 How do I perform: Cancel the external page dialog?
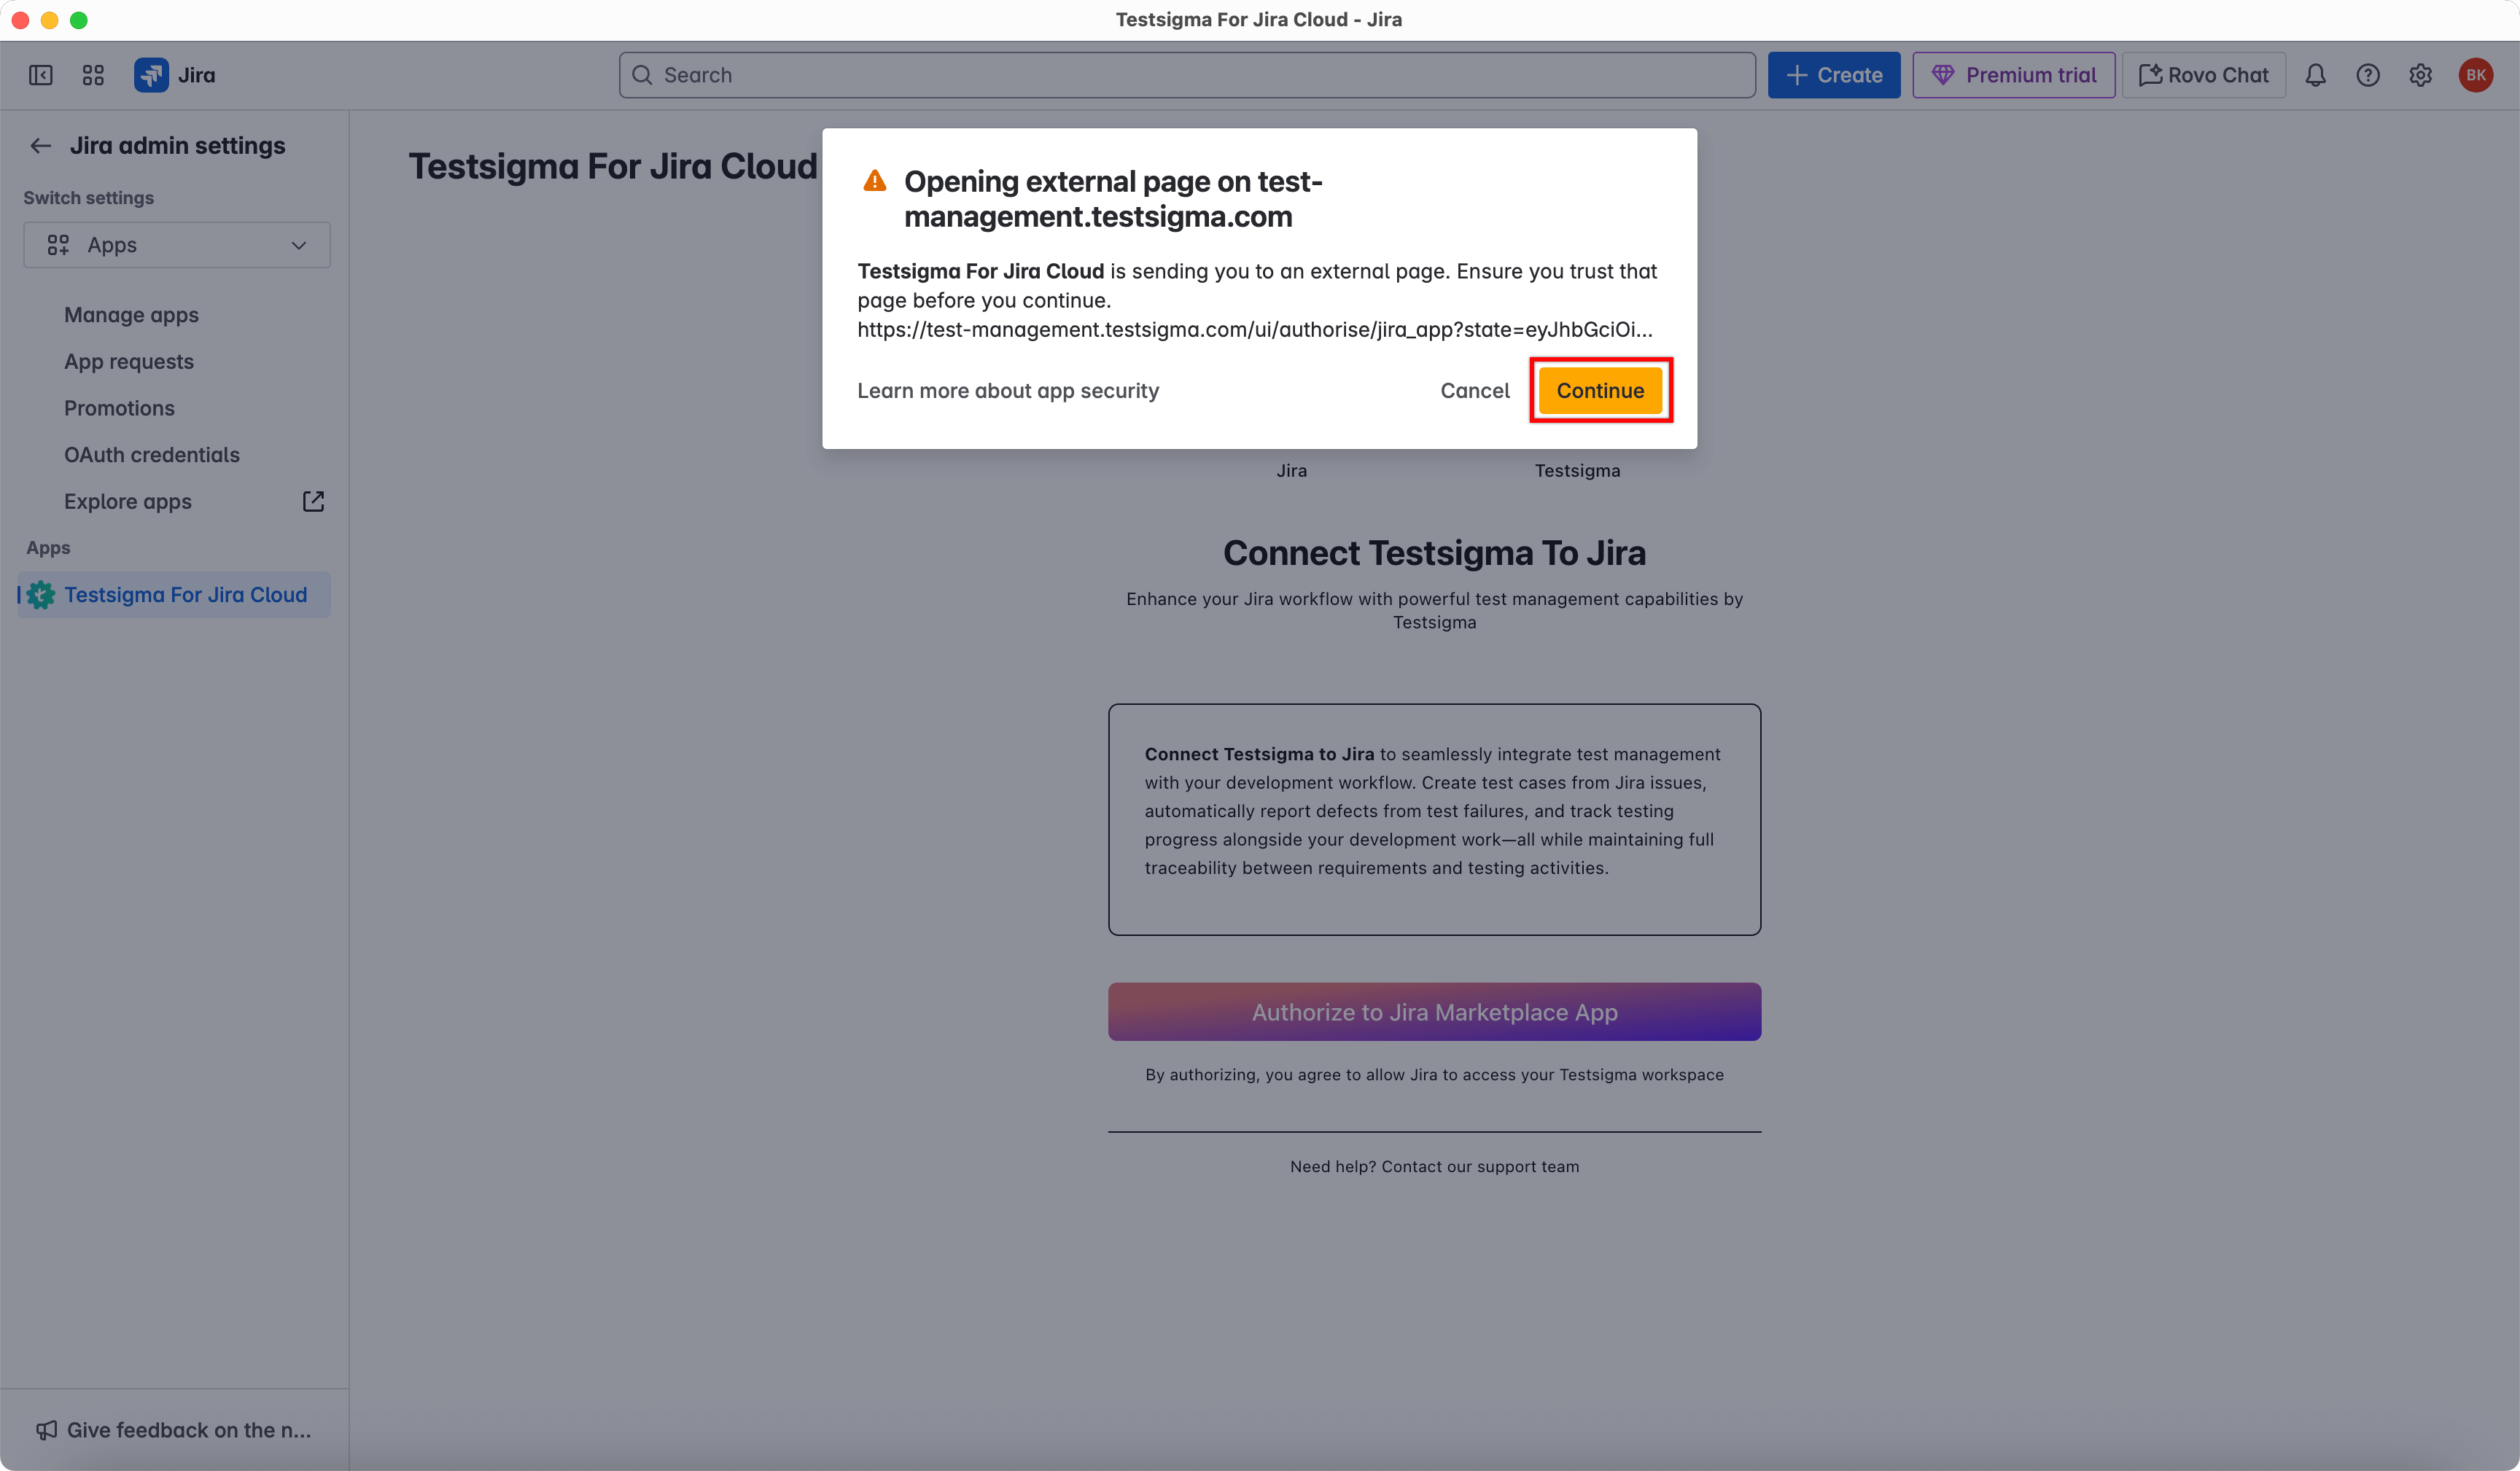(x=1474, y=391)
